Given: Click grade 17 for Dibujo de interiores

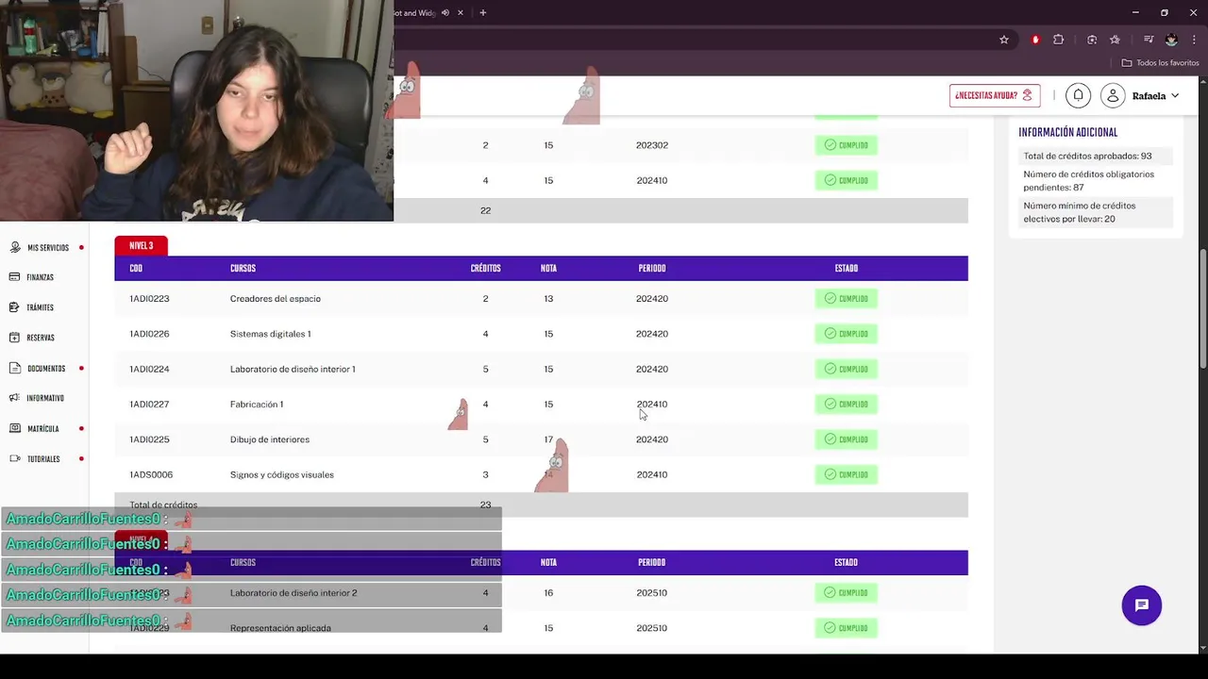Looking at the screenshot, I should point(548,439).
